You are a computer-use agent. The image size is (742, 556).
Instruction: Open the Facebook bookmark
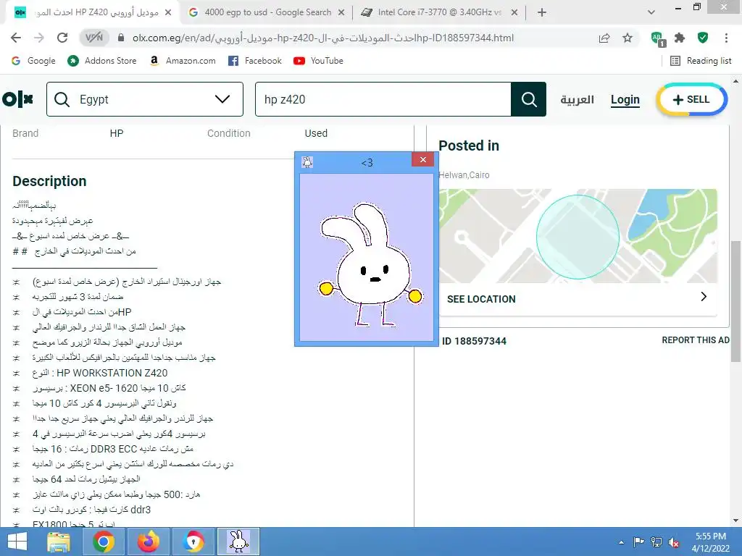[254, 61]
